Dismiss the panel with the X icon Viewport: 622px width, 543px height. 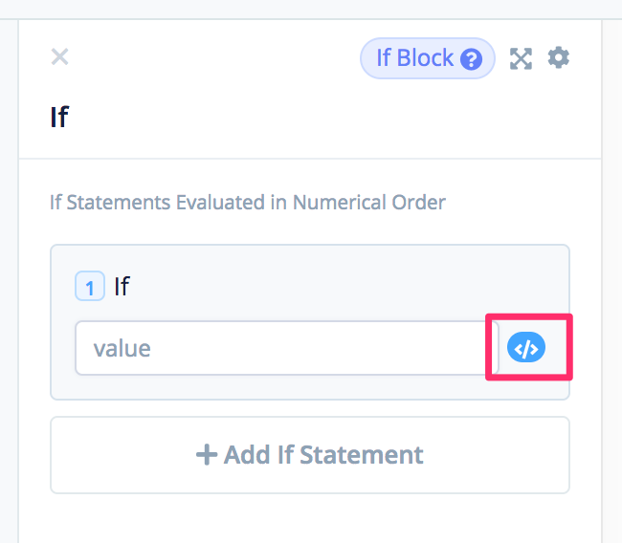coord(59,57)
